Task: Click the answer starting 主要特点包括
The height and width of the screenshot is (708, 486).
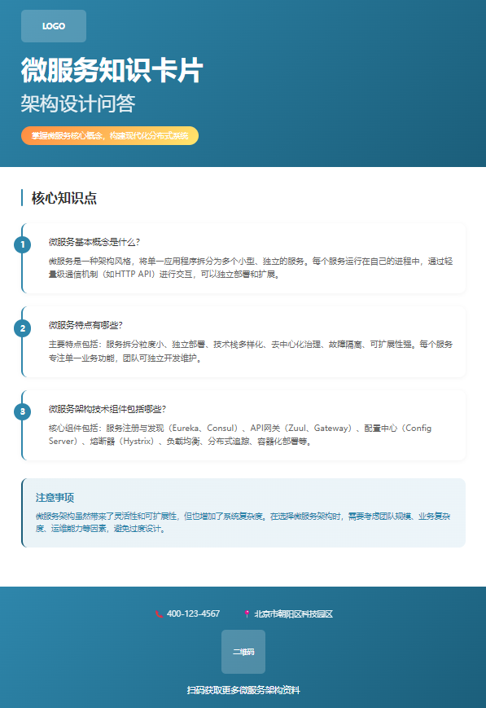Action: [x=251, y=351]
